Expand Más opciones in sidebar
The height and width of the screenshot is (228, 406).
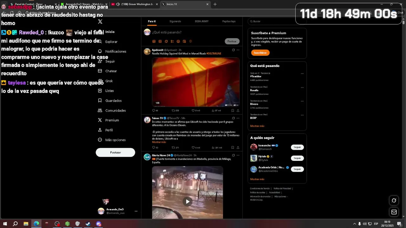click(x=112, y=140)
